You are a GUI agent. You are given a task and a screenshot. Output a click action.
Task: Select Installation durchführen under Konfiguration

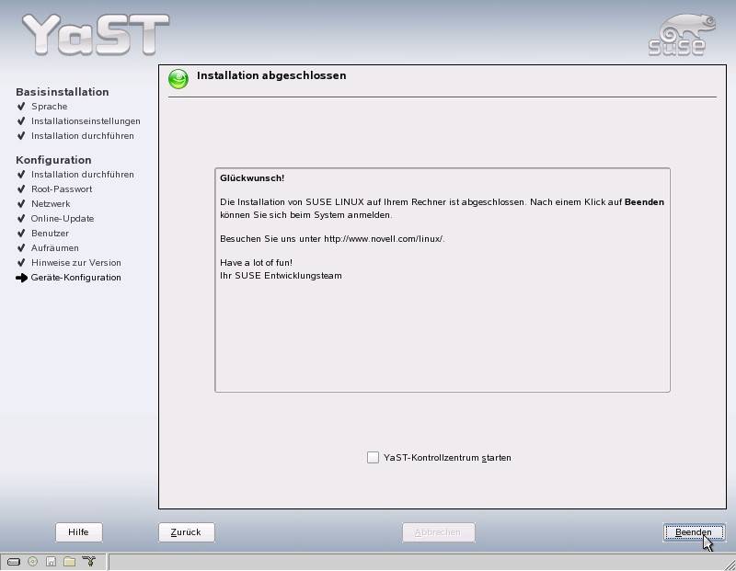(x=82, y=175)
